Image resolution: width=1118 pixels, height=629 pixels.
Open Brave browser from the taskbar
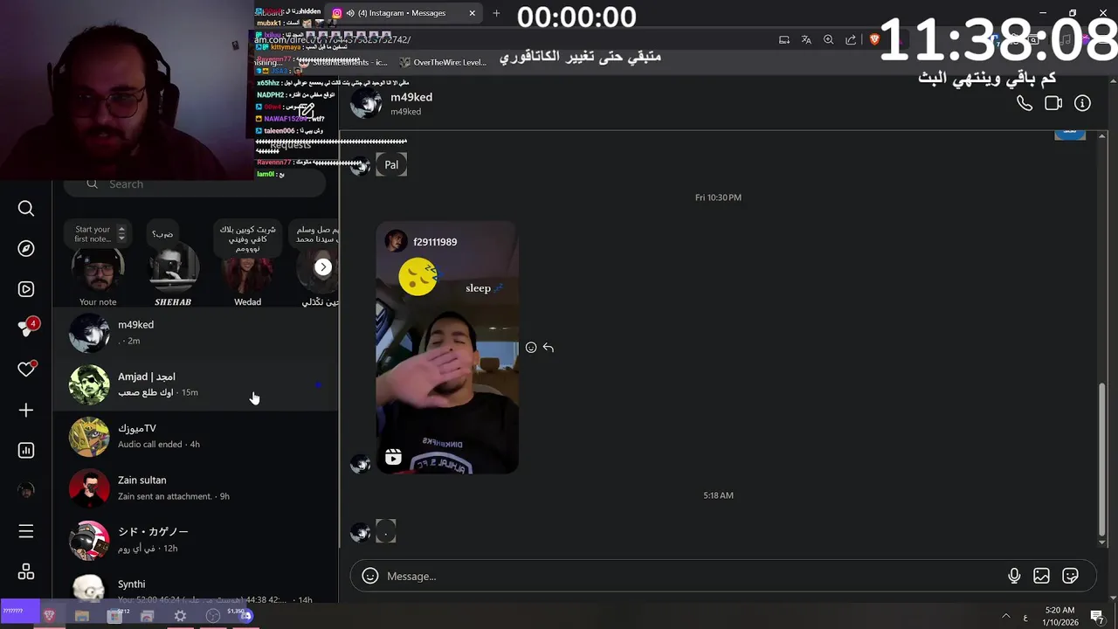(x=50, y=616)
